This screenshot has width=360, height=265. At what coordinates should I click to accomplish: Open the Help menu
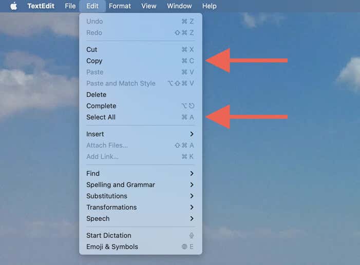[209, 6]
